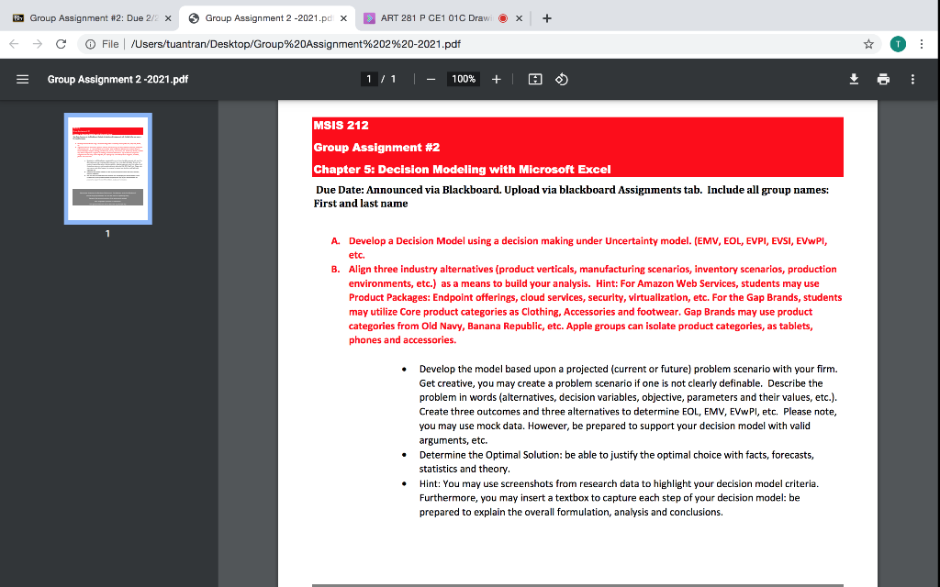This screenshot has width=940, height=587.
Task: Rotate the PDF page counterclockwise
Action: [562, 79]
